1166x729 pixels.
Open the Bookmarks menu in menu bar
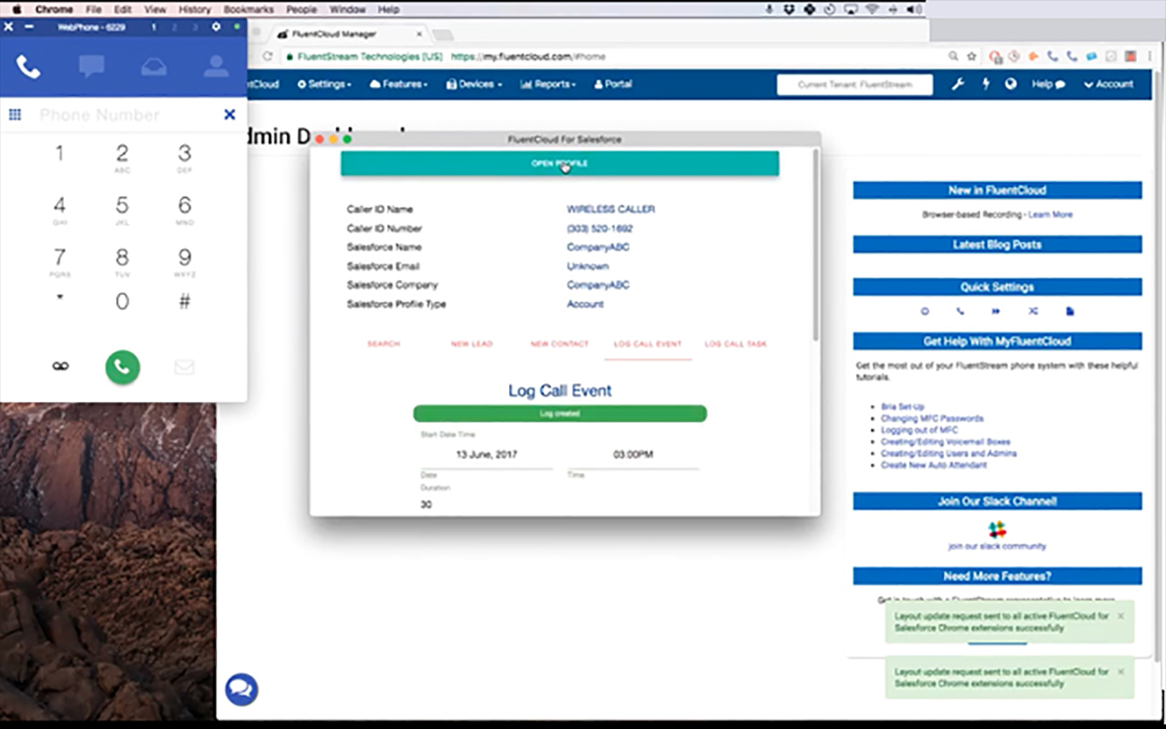point(249,9)
